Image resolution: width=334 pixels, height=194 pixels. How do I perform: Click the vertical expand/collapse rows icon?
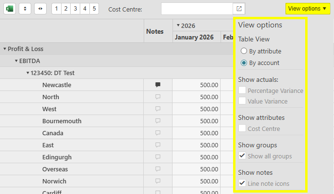coord(25,9)
